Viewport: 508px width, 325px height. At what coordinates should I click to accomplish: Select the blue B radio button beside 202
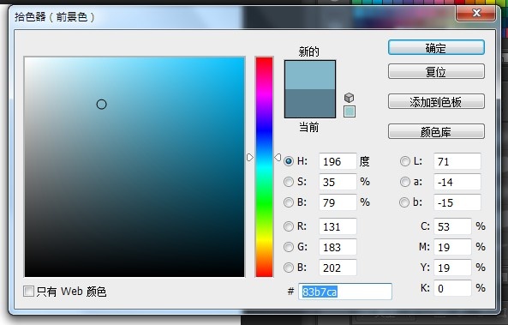(289, 268)
